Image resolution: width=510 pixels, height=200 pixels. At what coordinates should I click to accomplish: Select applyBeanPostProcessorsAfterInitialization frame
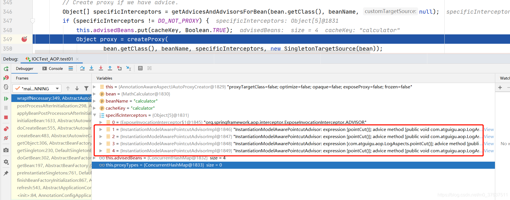[x=51, y=113]
